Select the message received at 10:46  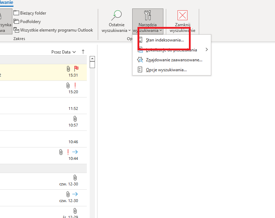coord(43,139)
